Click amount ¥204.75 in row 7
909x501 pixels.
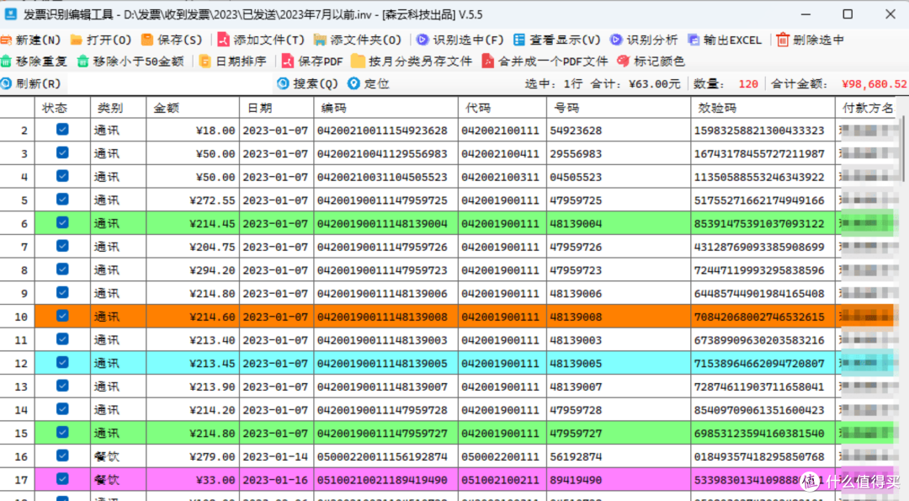coord(193,247)
